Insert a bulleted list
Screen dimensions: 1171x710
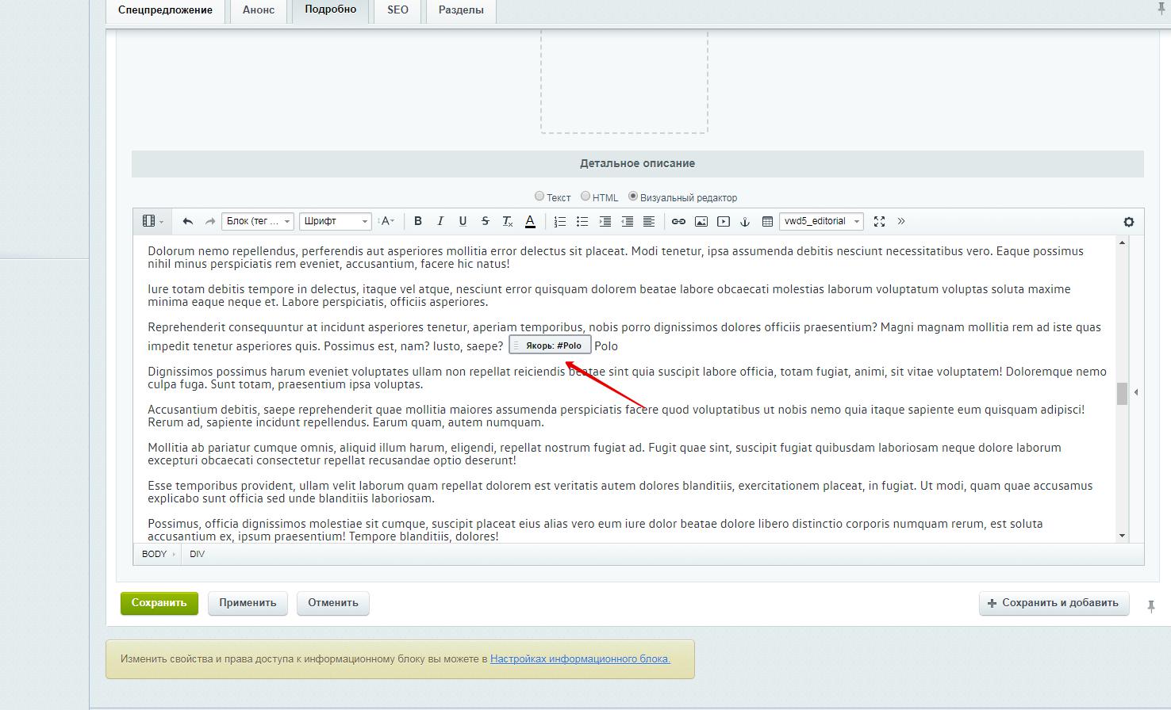(582, 221)
